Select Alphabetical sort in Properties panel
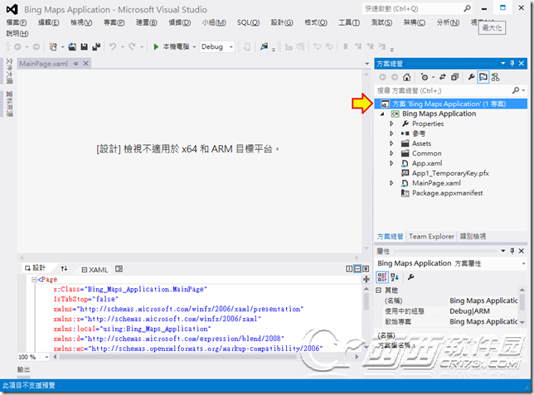534x395 pixels. click(x=395, y=277)
